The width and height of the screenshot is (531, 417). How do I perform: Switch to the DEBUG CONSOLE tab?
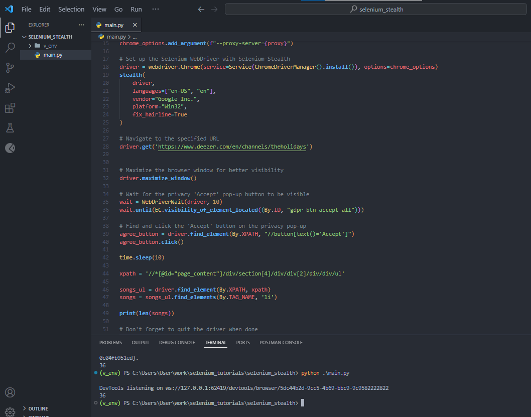click(177, 343)
